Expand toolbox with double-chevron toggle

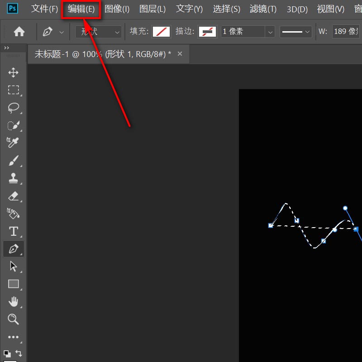tap(7, 48)
